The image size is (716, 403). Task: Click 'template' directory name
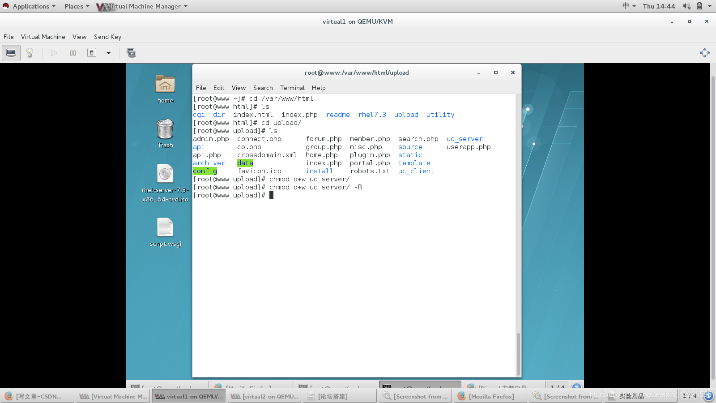[414, 163]
